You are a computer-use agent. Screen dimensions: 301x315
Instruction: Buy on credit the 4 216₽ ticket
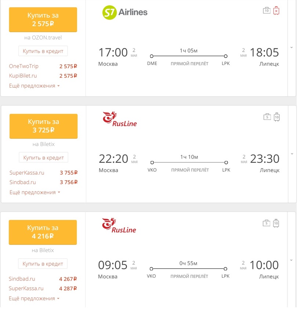(x=43, y=264)
